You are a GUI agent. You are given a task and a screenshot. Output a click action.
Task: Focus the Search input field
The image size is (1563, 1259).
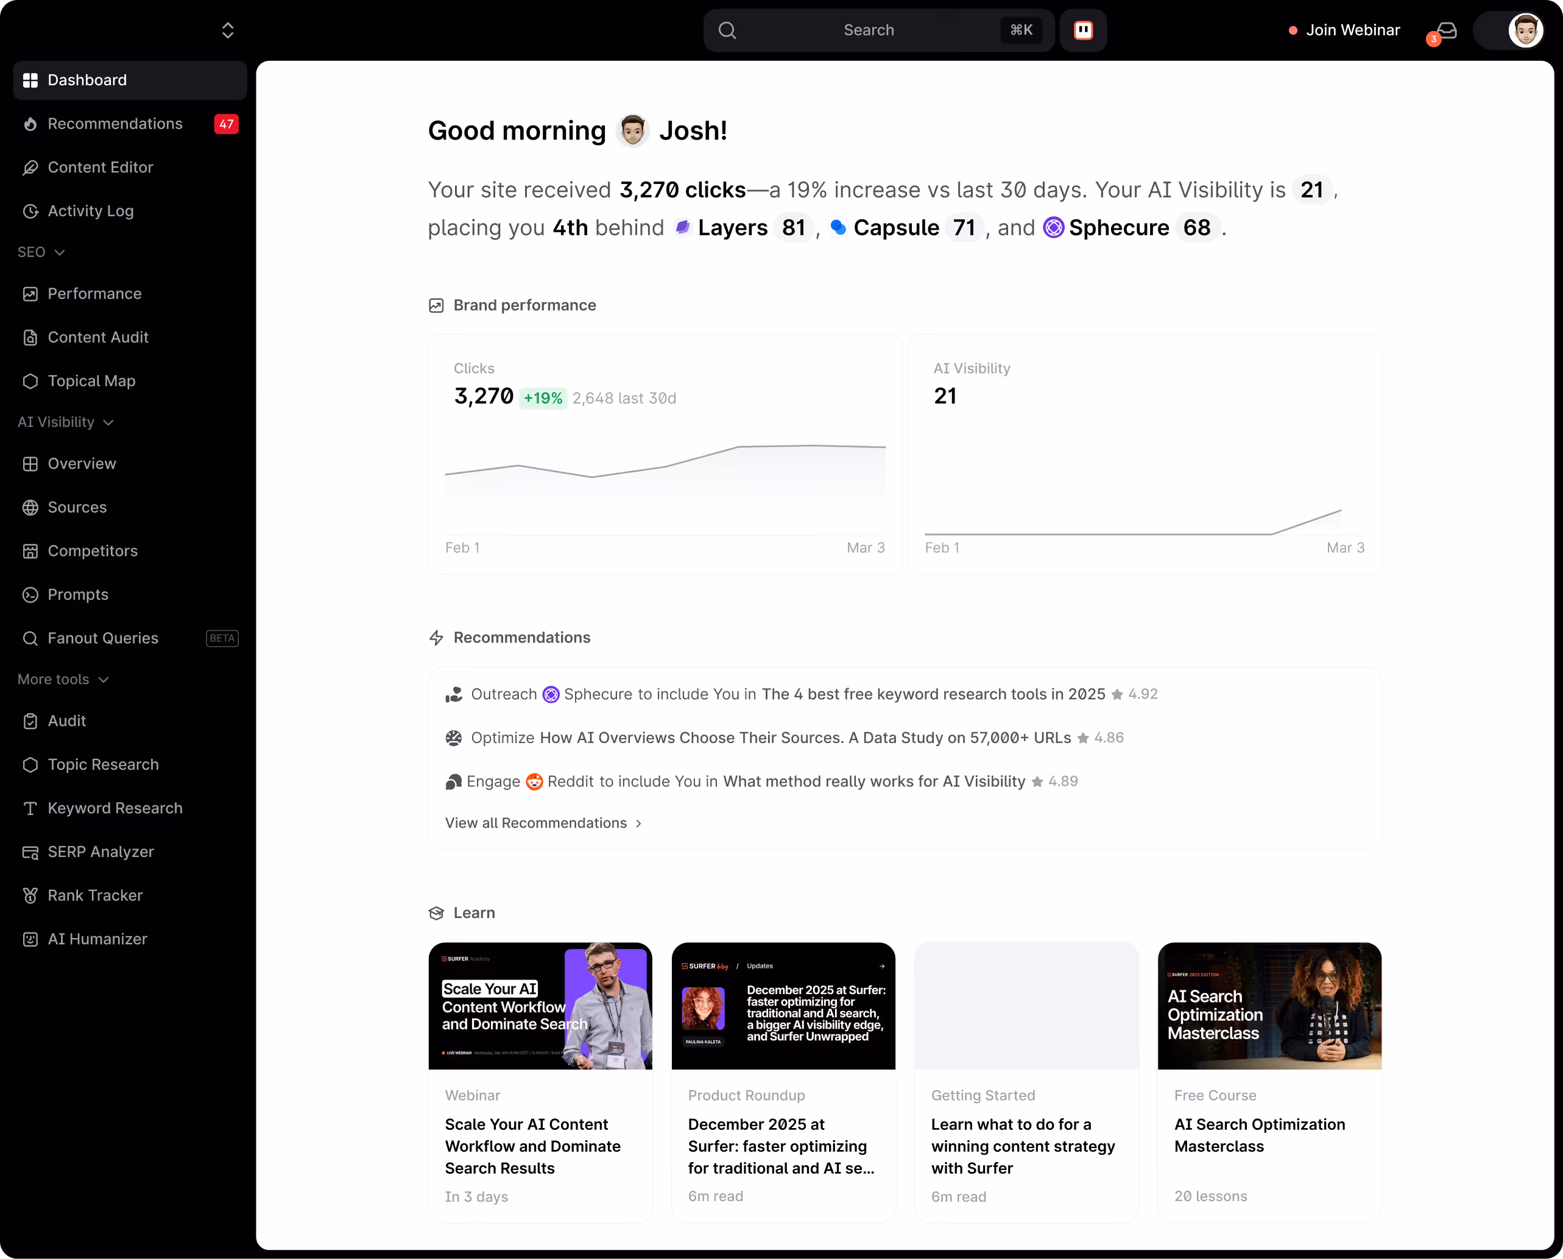click(878, 30)
